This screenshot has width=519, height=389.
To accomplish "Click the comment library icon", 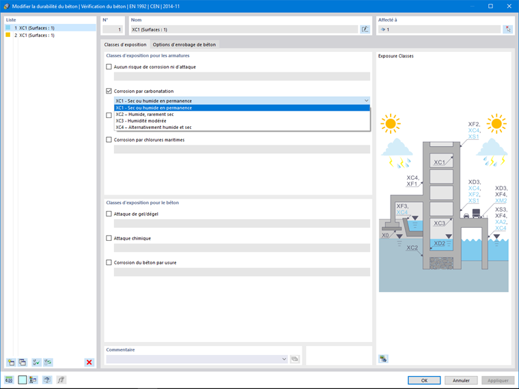I will (x=294, y=359).
